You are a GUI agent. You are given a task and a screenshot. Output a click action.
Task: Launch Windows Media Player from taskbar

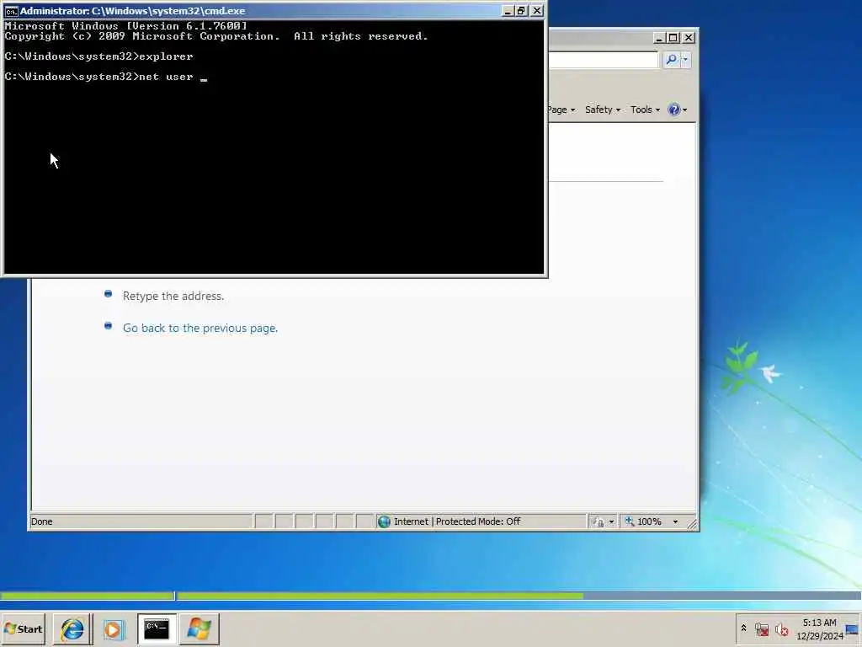click(114, 629)
